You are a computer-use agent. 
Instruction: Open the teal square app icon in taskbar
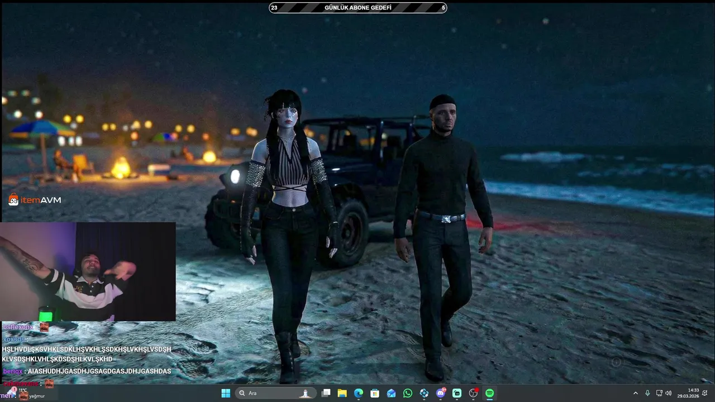click(457, 393)
